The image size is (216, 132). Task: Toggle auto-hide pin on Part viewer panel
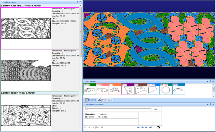pyautogui.click(x=211, y=81)
